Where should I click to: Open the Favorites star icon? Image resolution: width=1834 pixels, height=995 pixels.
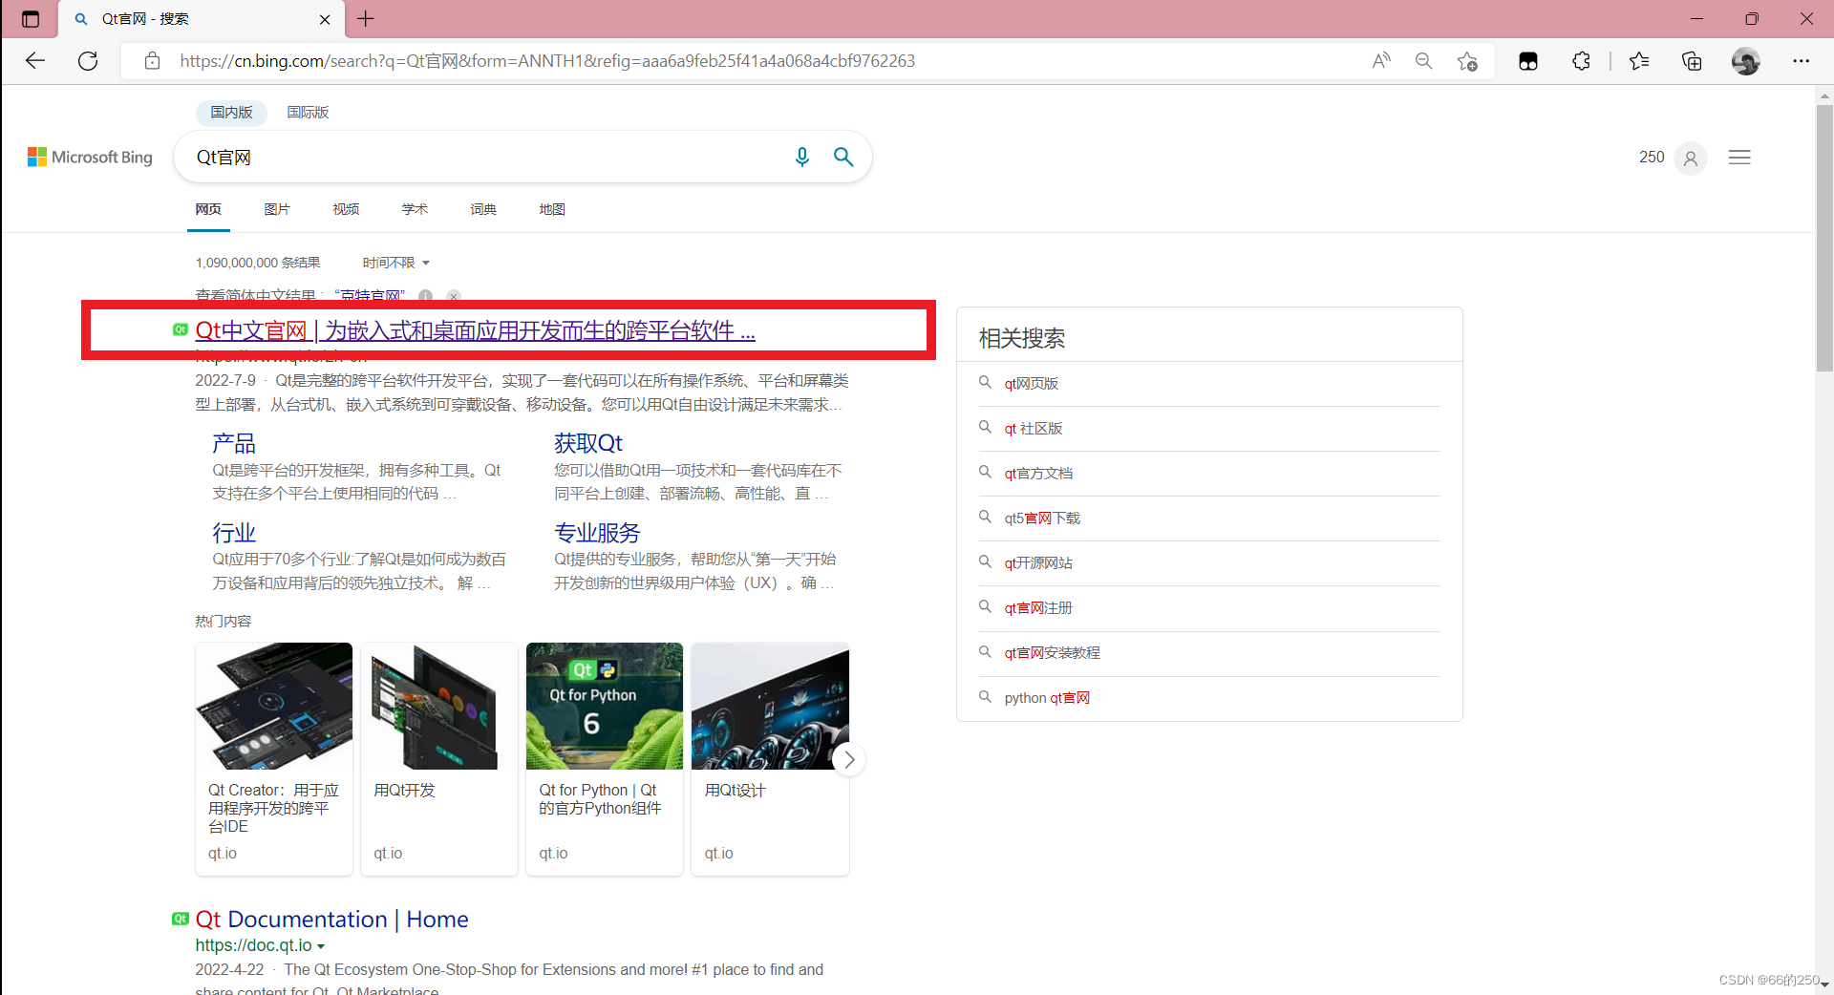pyautogui.click(x=1640, y=60)
